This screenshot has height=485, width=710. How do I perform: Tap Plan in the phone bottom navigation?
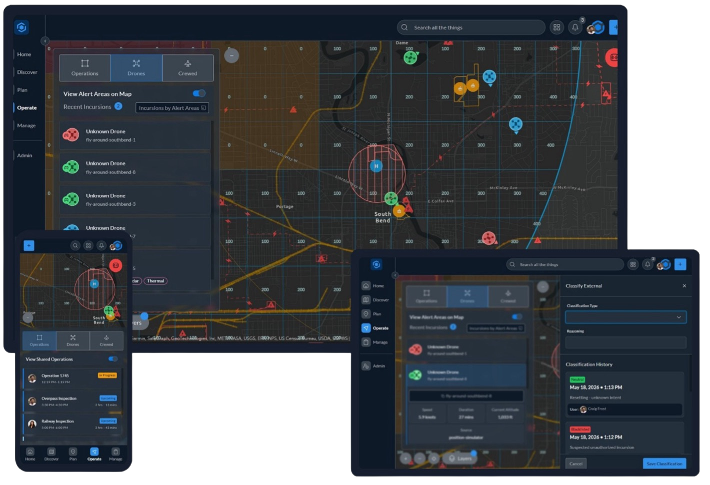pos(73,454)
